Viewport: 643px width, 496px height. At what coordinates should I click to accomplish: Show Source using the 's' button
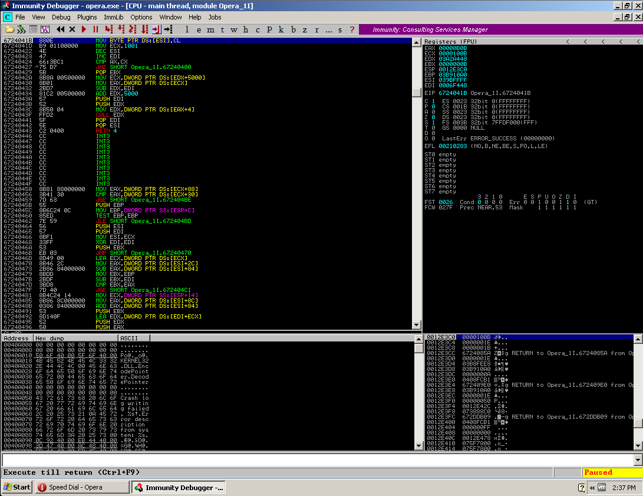[340, 29]
